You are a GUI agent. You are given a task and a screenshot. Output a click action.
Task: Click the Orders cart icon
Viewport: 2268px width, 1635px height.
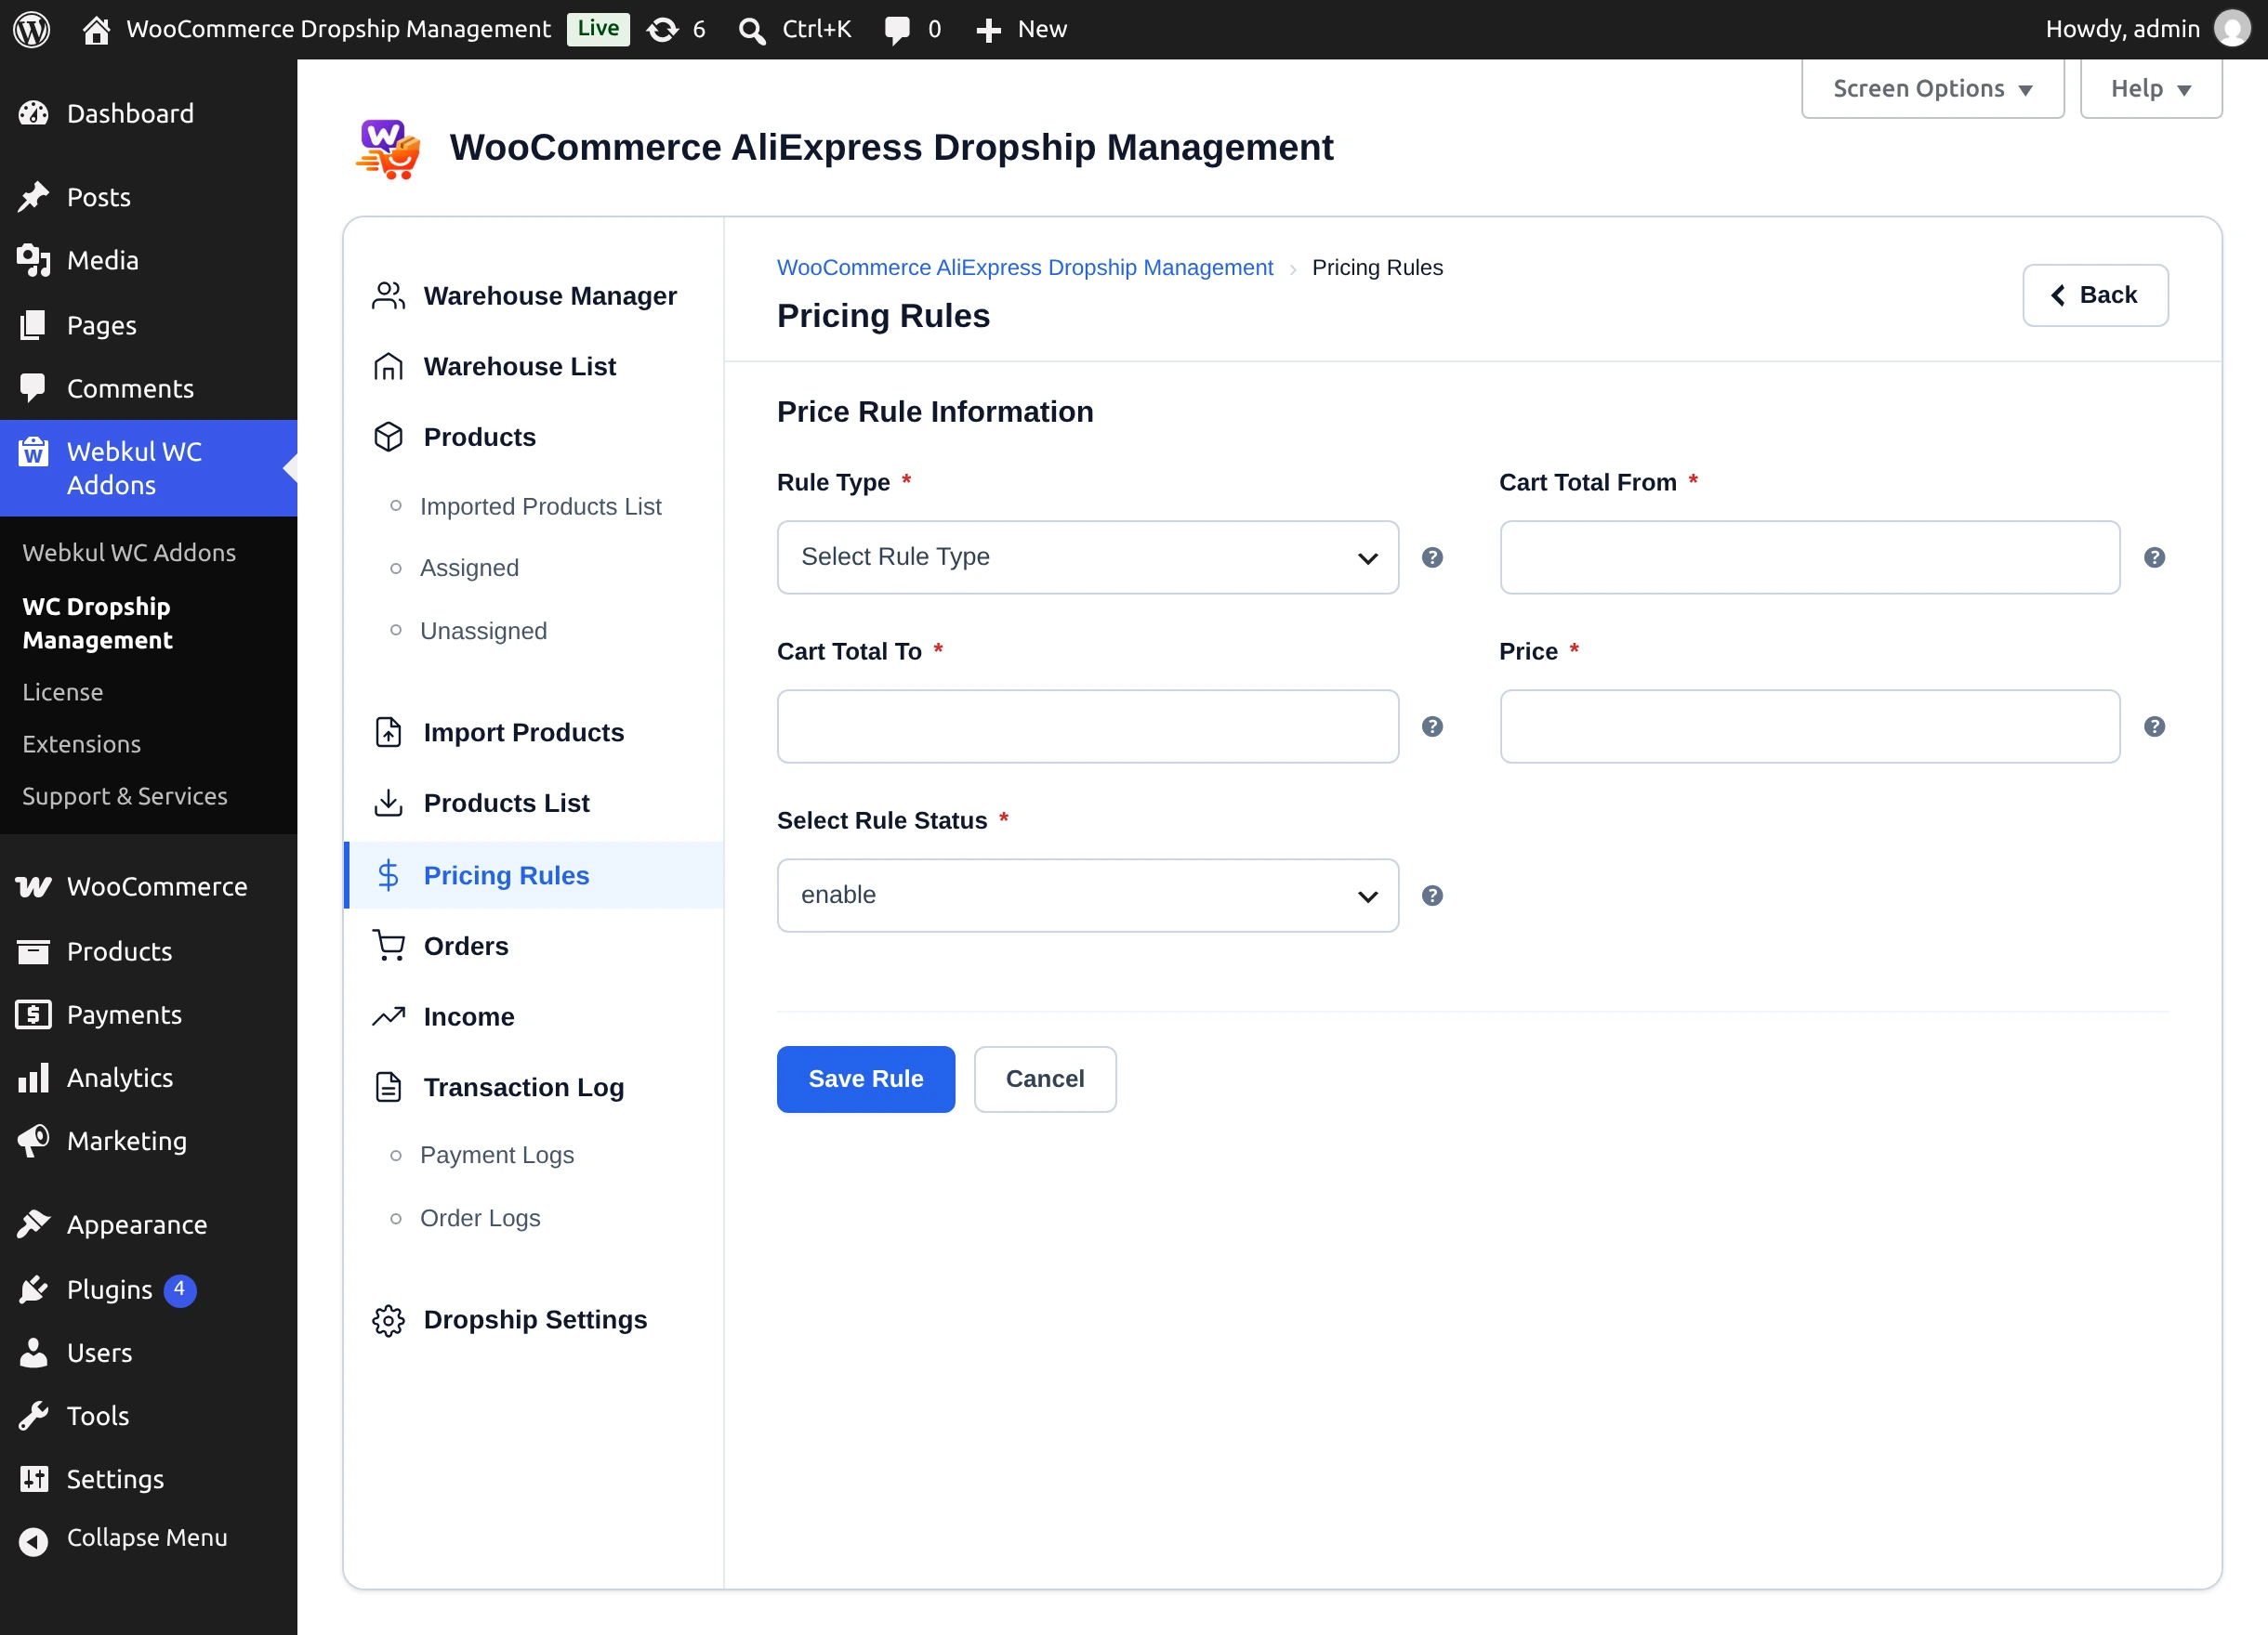click(388, 946)
